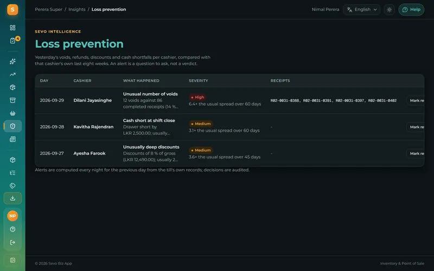Click 'Inventory & Point of Sale' footer text

tap(402, 263)
